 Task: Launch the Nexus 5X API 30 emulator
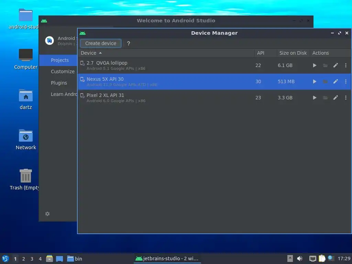(315, 81)
